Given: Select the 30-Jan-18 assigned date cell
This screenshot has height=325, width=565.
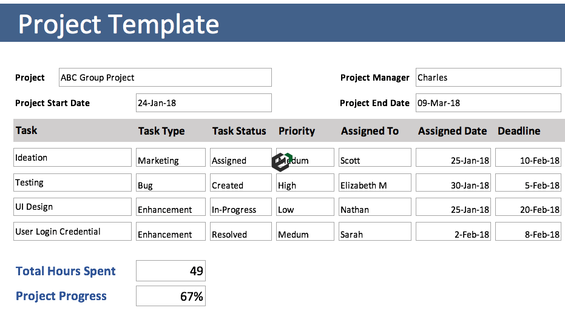Looking at the screenshot, I should click(453, 183).
